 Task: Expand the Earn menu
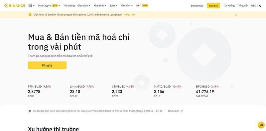tap(113, 6)
